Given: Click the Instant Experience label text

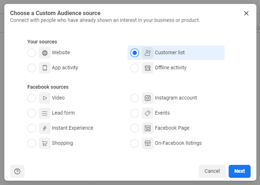Looking at the screenshot, I should [x=72, y=128].
